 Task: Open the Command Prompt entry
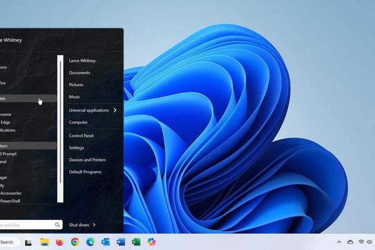pyautogui.click(x=28, y=154)
